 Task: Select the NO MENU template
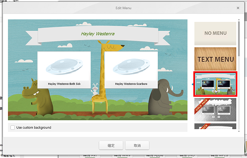[215, 34]
